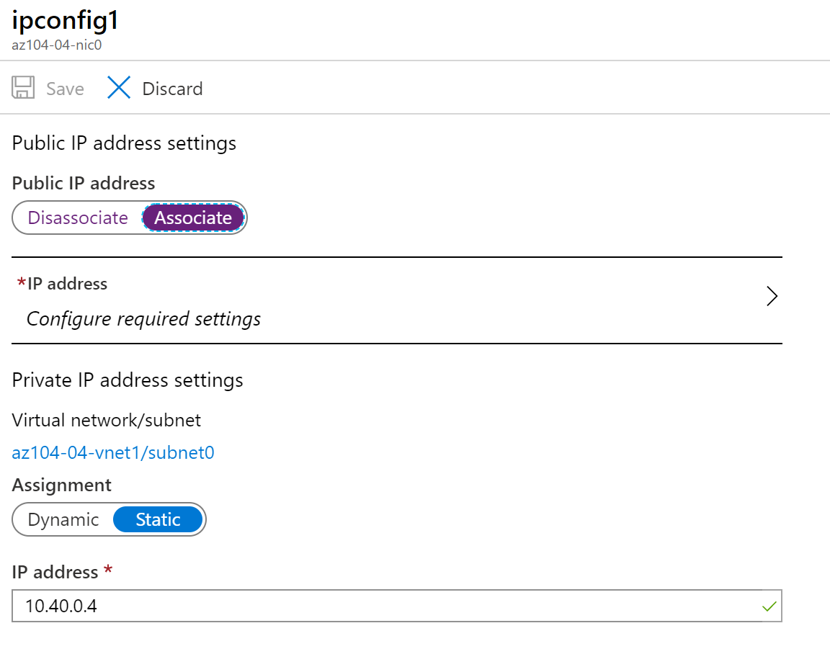Viewport: 830px width, 654px height.
Task: Click the Discard button label
Action: pyautogui.click(x=172, y=89)
